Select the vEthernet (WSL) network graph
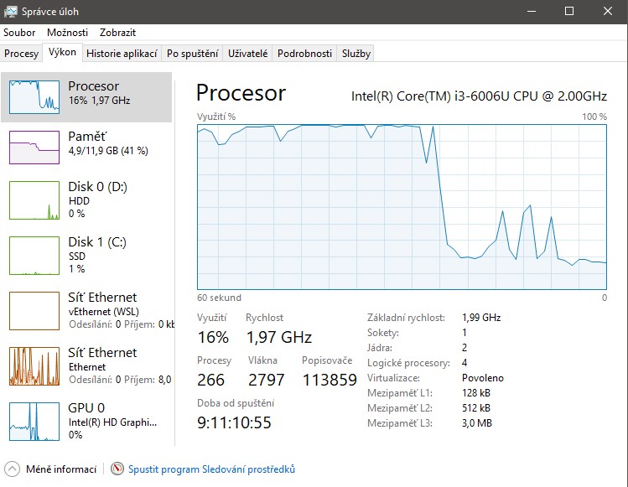Screen dimensions: 628x487 click(x=34, y=310)
